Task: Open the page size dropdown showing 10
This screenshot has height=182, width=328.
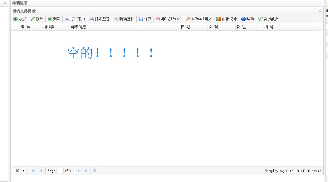Action: pos(20,171)
